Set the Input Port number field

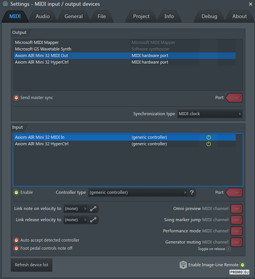pyautogui.click(x=234, y=193)
